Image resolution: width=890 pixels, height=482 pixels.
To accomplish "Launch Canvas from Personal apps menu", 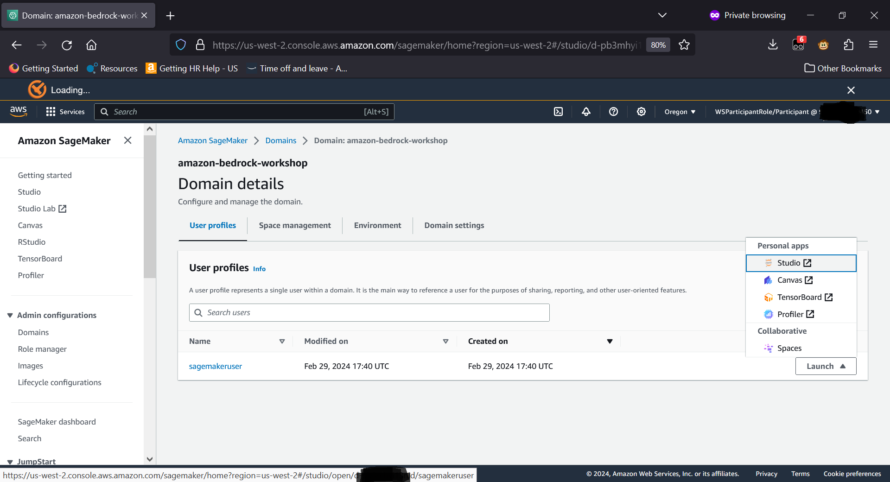I will click(801, 280).
